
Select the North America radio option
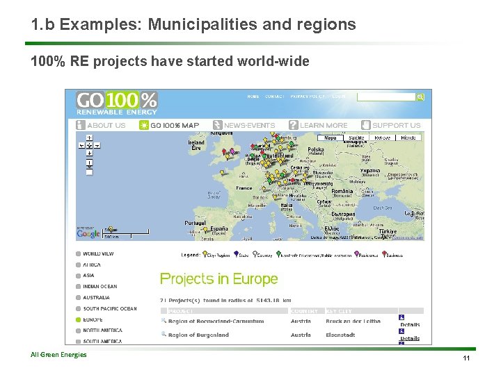click(x=78, y=331)
